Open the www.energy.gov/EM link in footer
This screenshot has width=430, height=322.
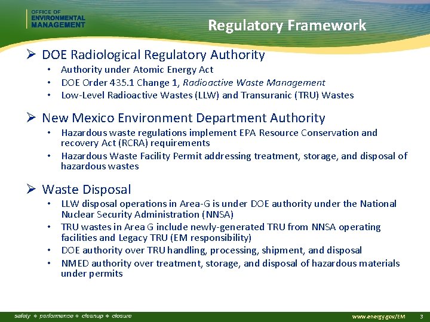(379, 317)
